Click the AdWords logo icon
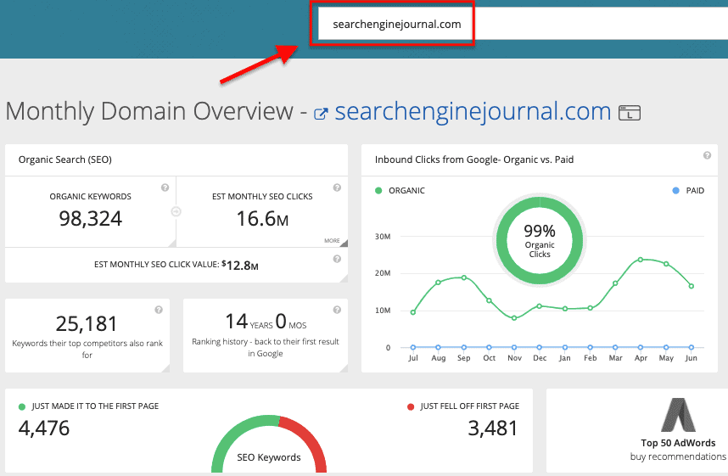This screenshot has width=728, height=476. [x=678, y=415]
